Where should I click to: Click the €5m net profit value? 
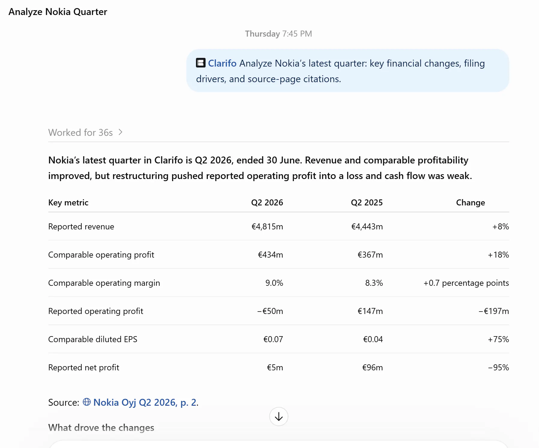(275, 367)
